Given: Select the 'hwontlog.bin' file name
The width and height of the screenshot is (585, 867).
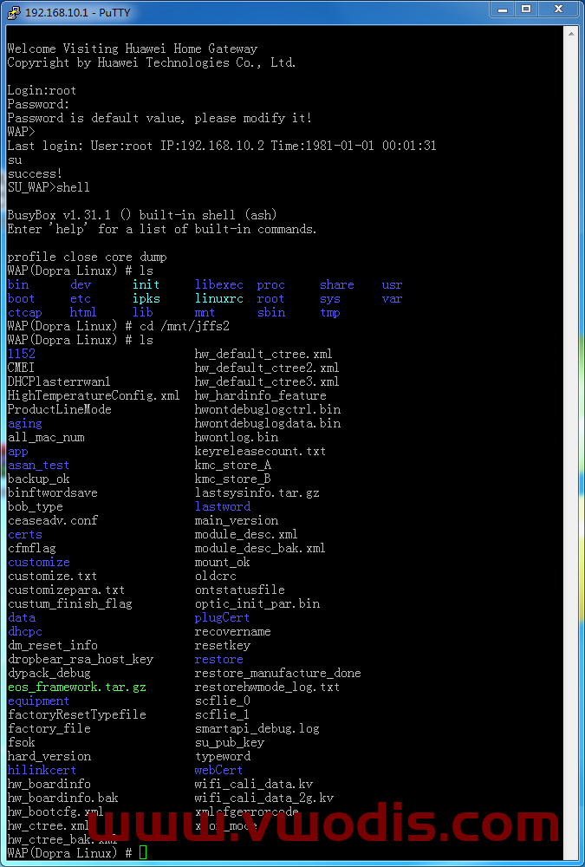Looking at the screenshot, I should [x=236, y=437].
